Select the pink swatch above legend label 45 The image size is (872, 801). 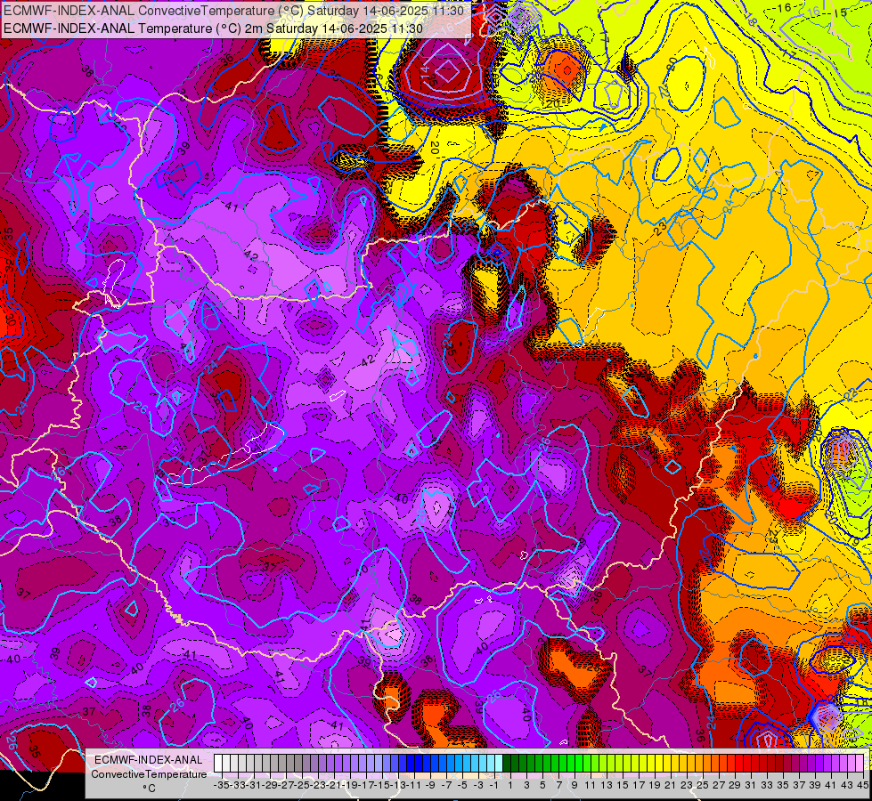[x=860, y=763]
